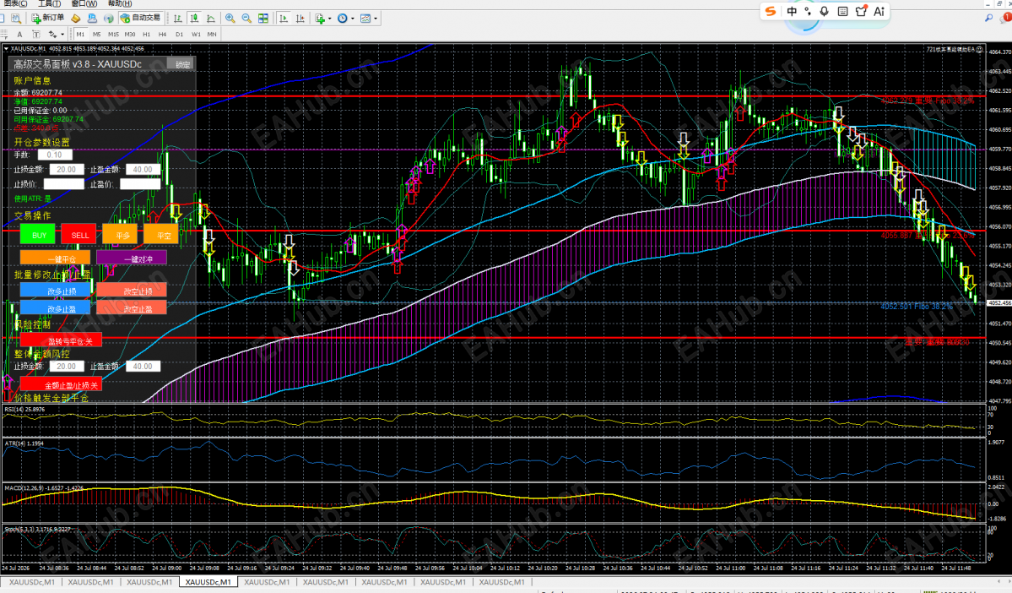1012x593 pixels.
Task: Open the 图表(C) menu
Action: [x=16, y=3]
